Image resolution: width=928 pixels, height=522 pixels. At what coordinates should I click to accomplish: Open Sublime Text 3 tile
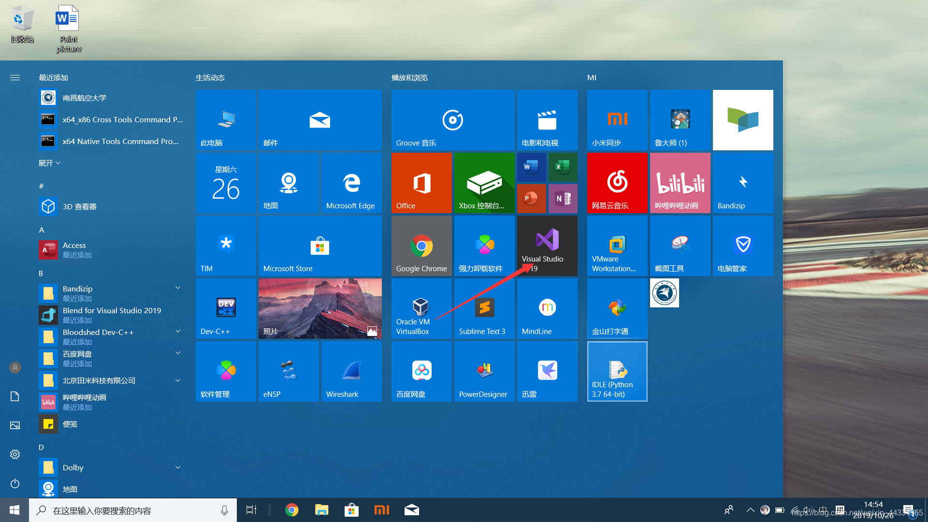click(x=484, y=308)
